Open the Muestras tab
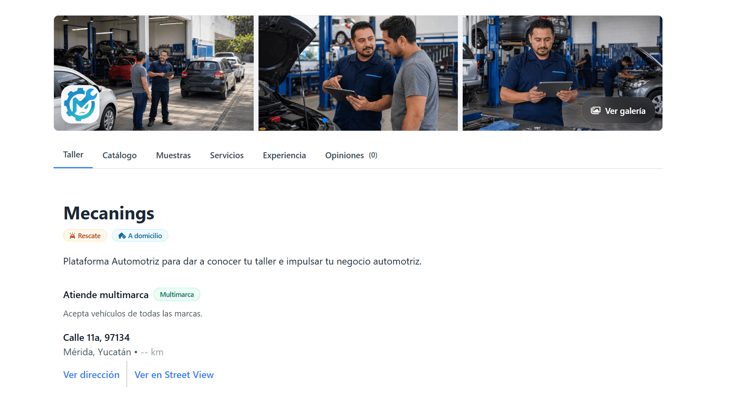 tap(173, 155)
